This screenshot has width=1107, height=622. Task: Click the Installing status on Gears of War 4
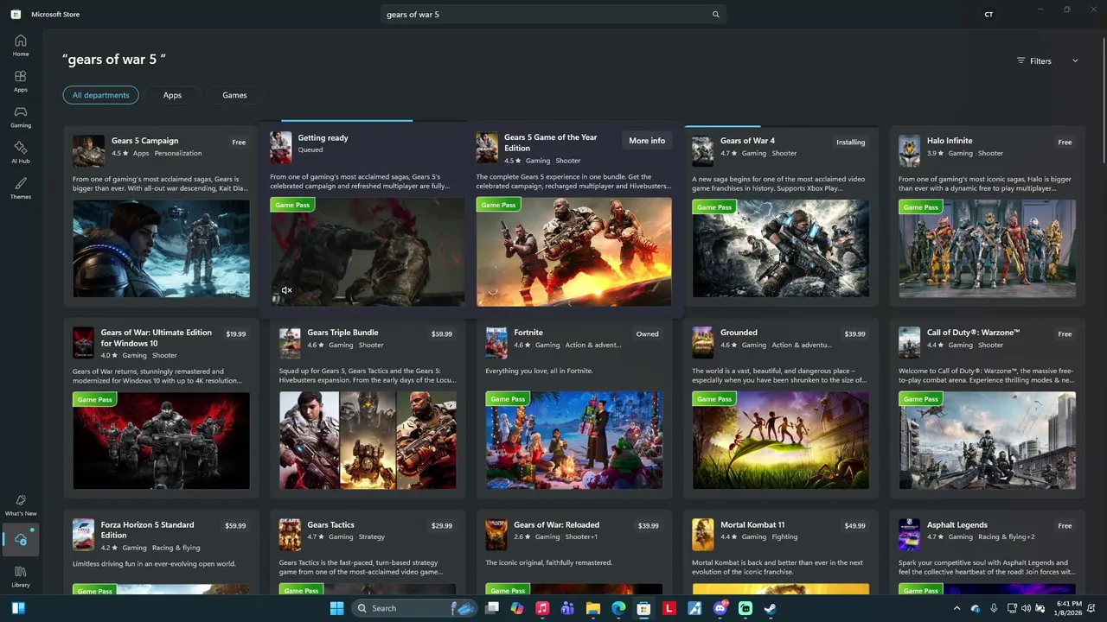click(850, 143)
